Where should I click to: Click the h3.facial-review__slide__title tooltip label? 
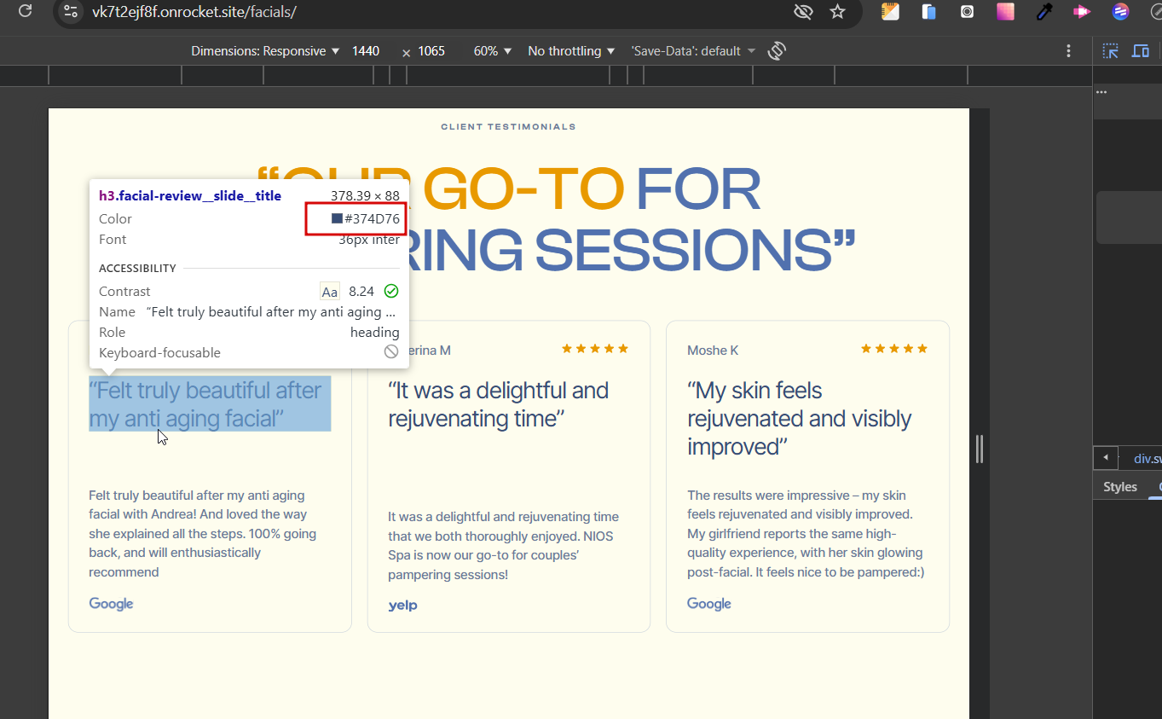(190, 196)
